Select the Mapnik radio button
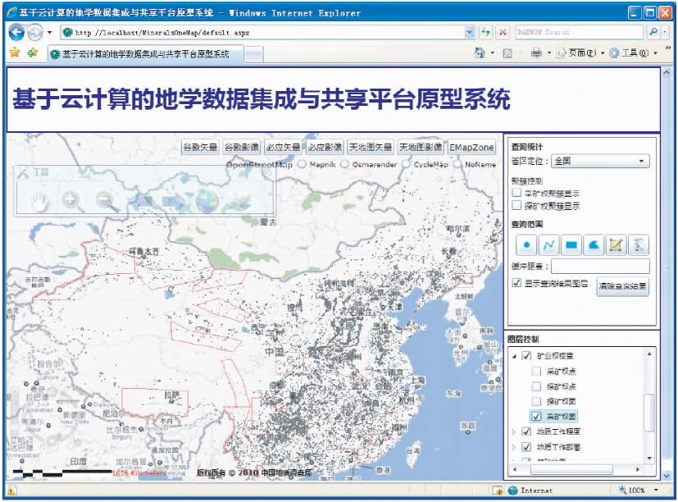This screenshot has height=502, width=678. (x=302, y=164)
